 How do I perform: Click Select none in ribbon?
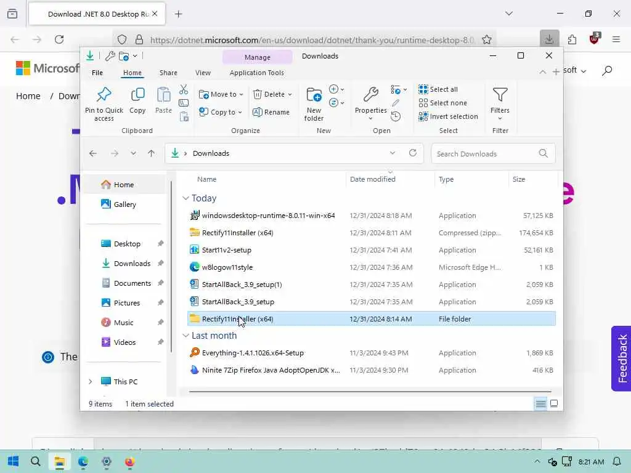point(442,103)
